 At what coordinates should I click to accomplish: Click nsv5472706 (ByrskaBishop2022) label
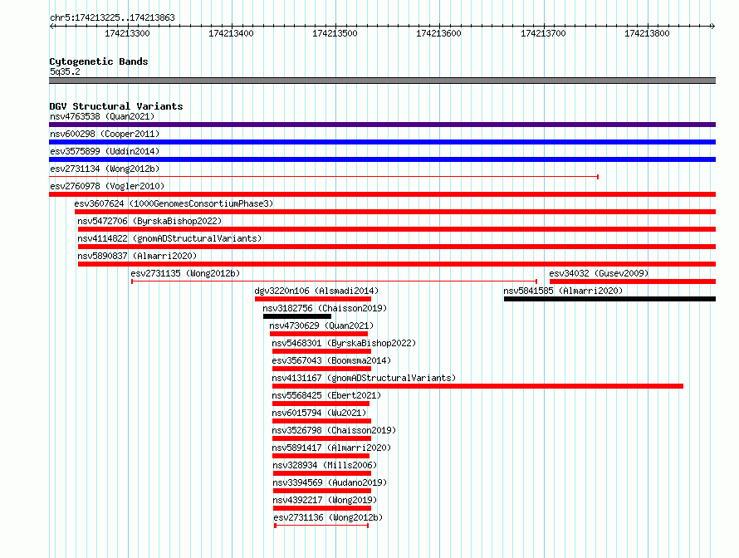point(149,221)
